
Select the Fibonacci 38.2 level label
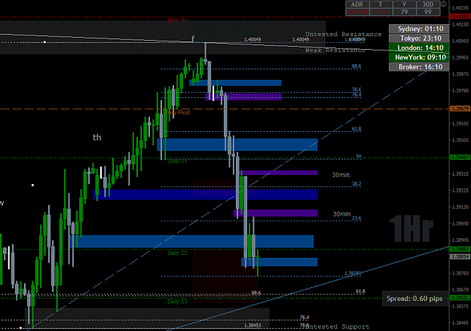(x=356, y=184)
